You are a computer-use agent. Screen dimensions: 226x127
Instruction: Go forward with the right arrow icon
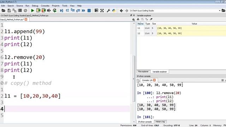click(x=126, y=11)
